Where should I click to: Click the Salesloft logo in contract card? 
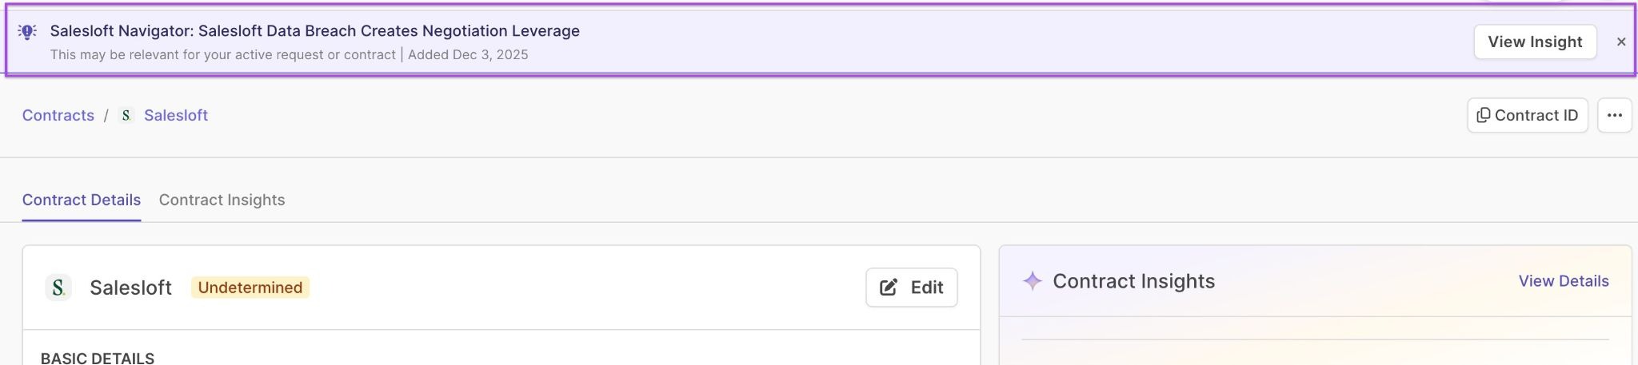click(58, 288)
